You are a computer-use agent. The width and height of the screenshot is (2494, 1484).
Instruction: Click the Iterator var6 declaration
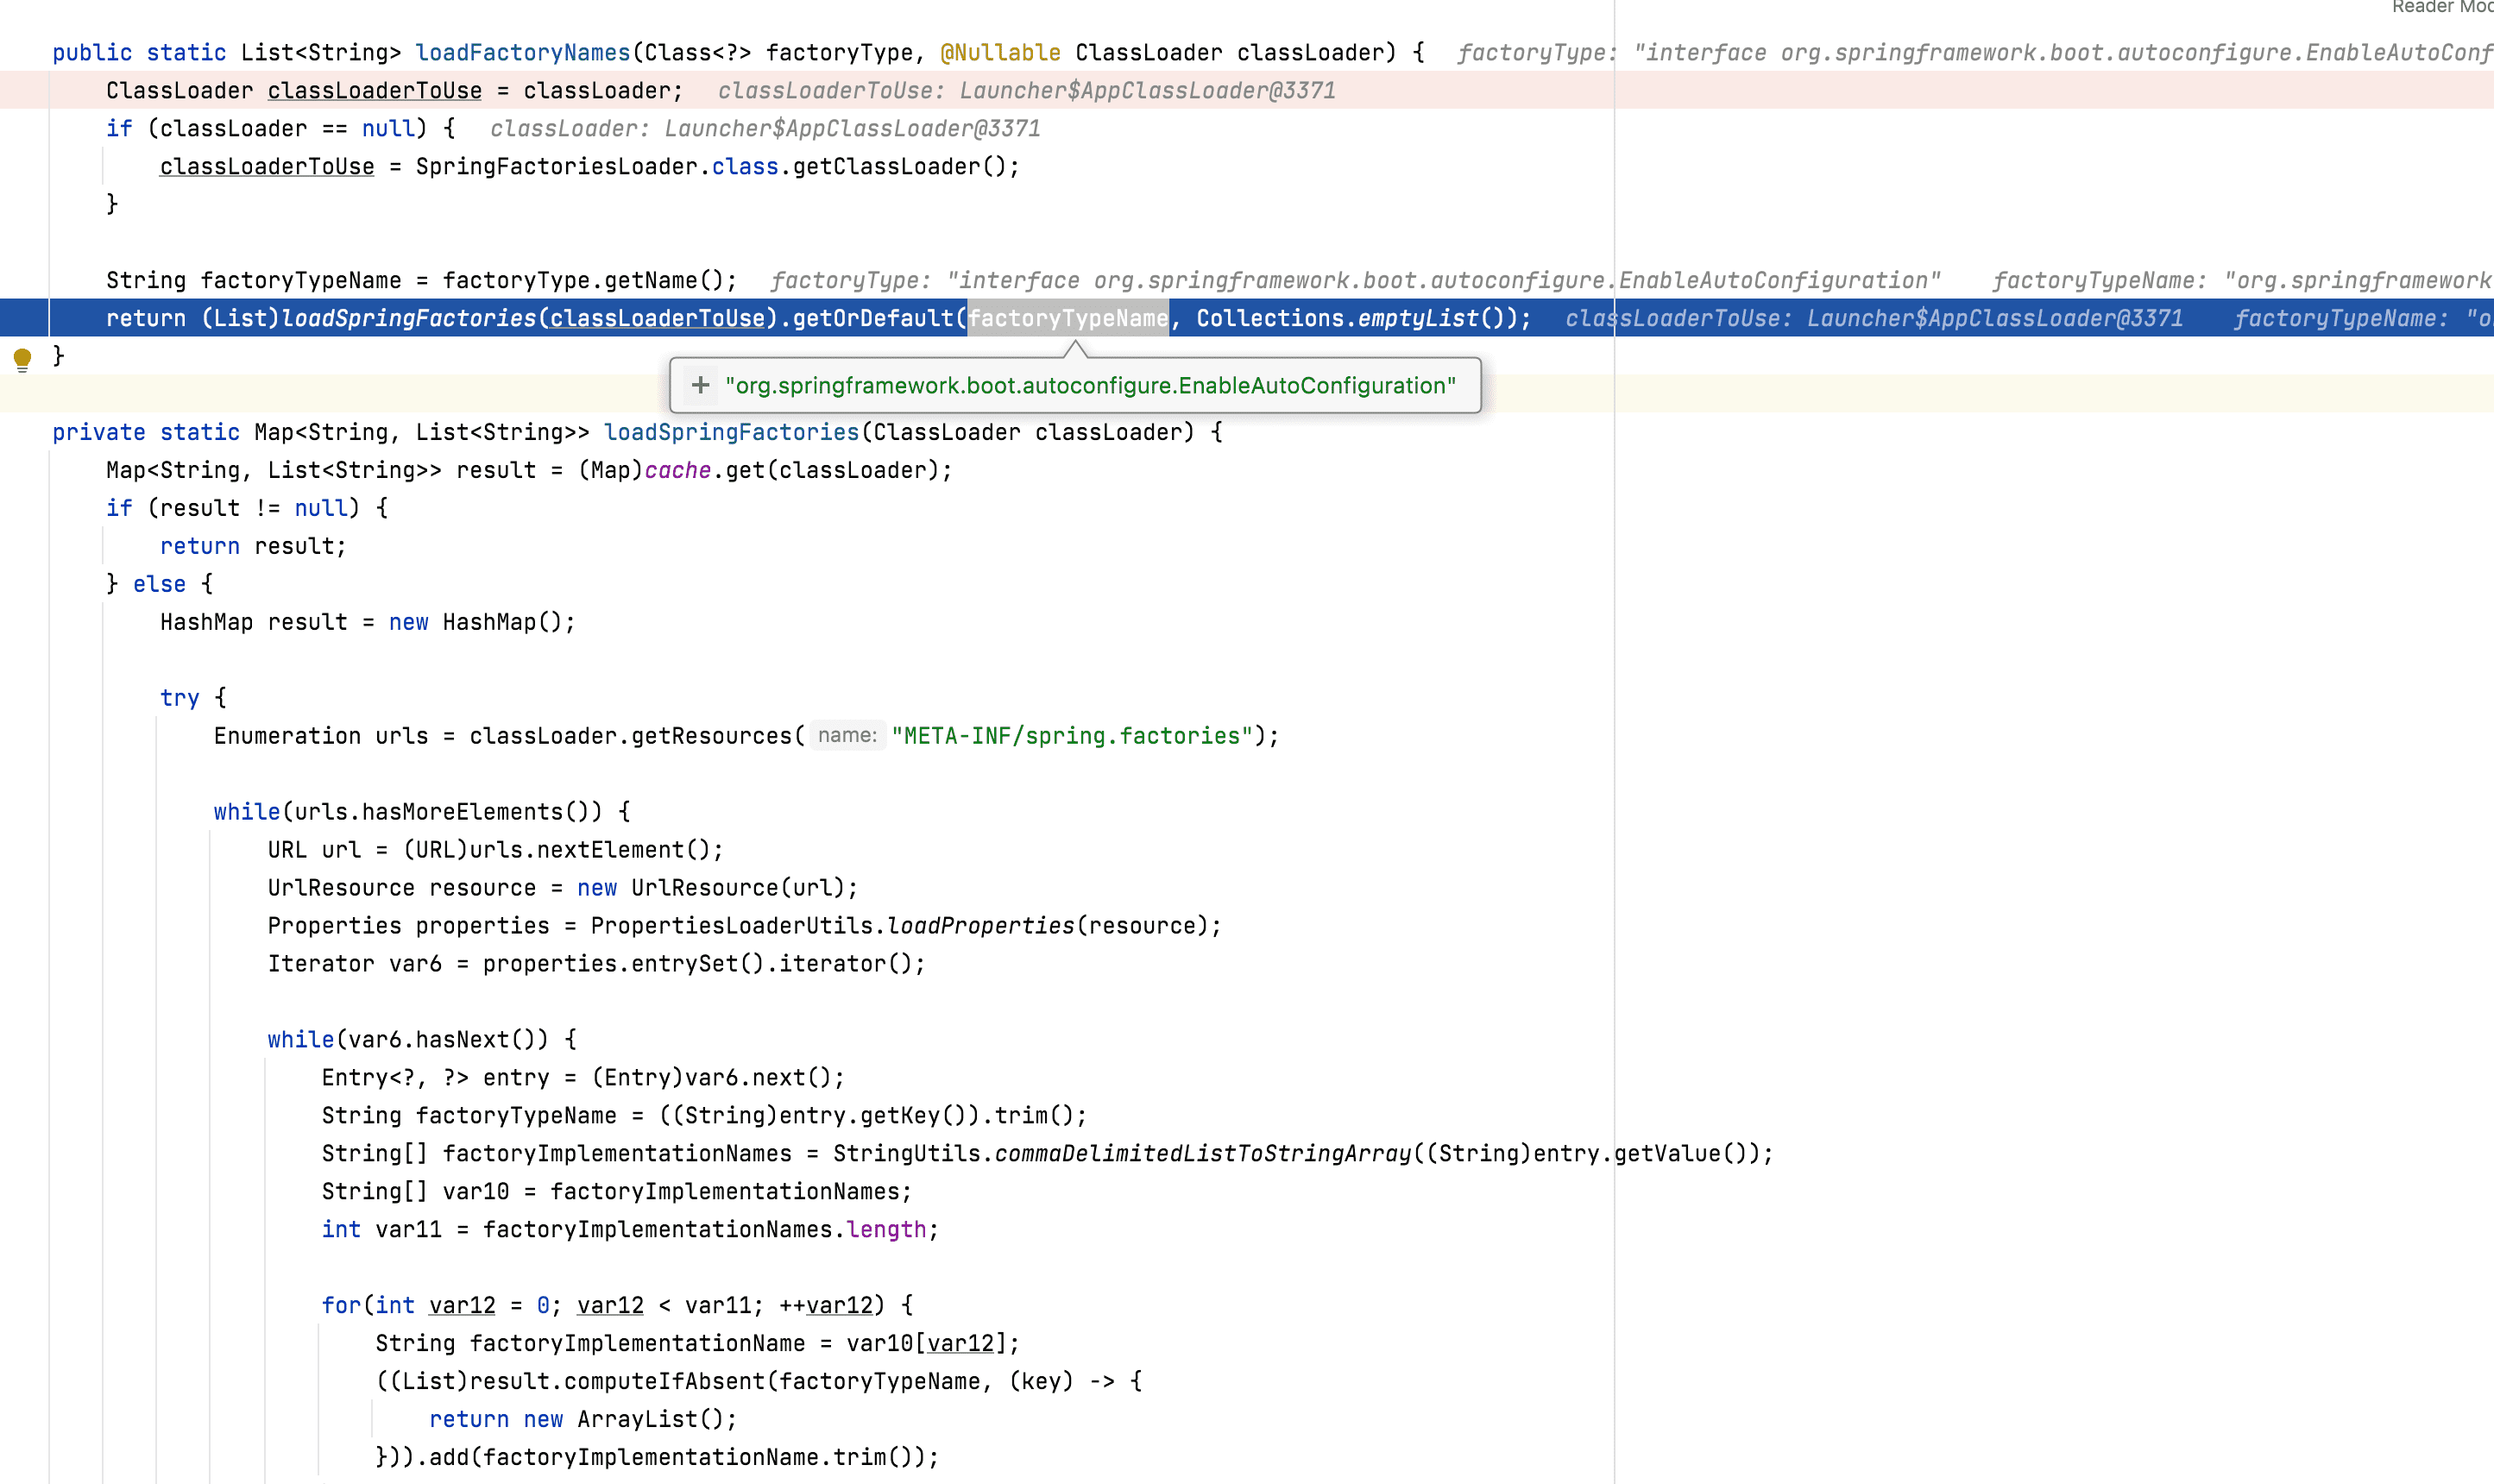(597, 964)
